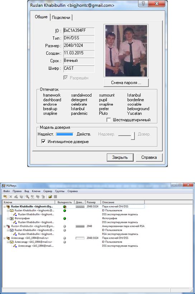195x294 pixels.
Task: Open the Справка menu in PGPkeys
Action: click(72, 191)
